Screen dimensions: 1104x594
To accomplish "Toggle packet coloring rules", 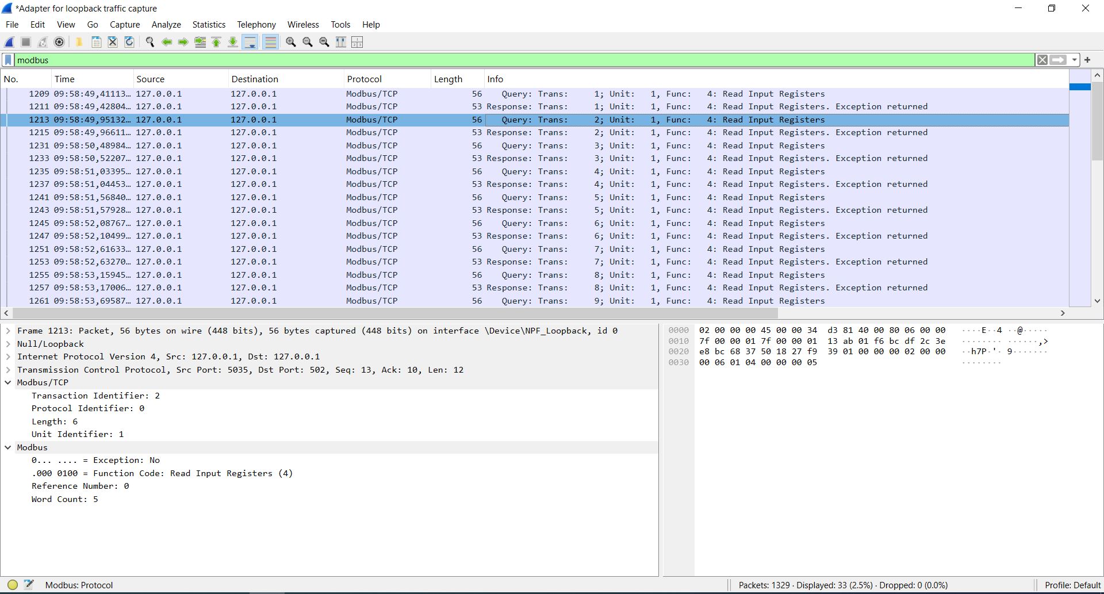I will tap(270, 42).
